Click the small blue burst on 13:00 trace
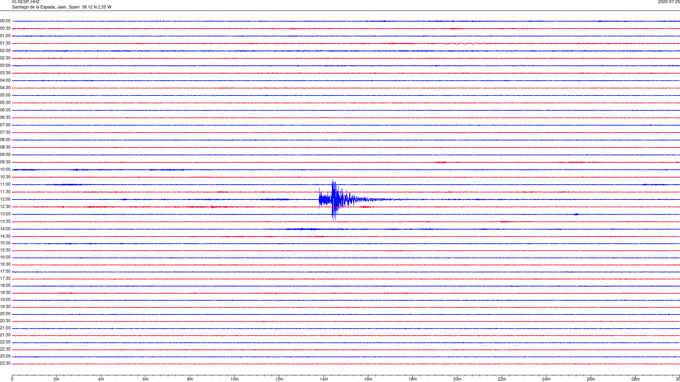 [577, 214]
